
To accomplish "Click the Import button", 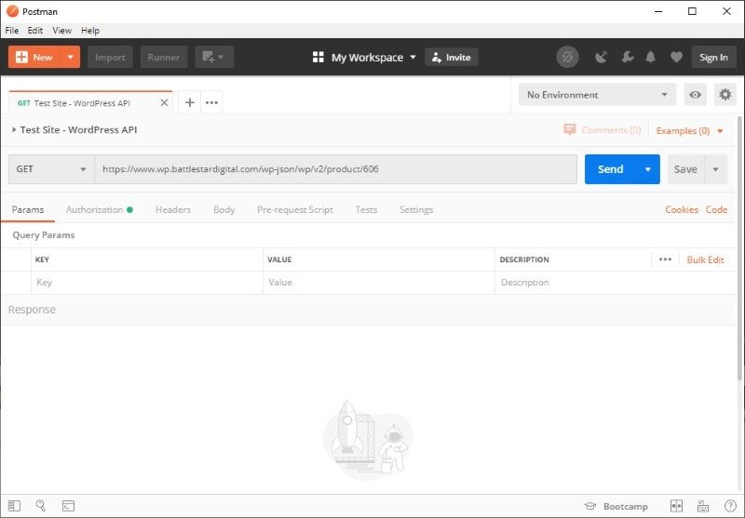I will point(110,57).
